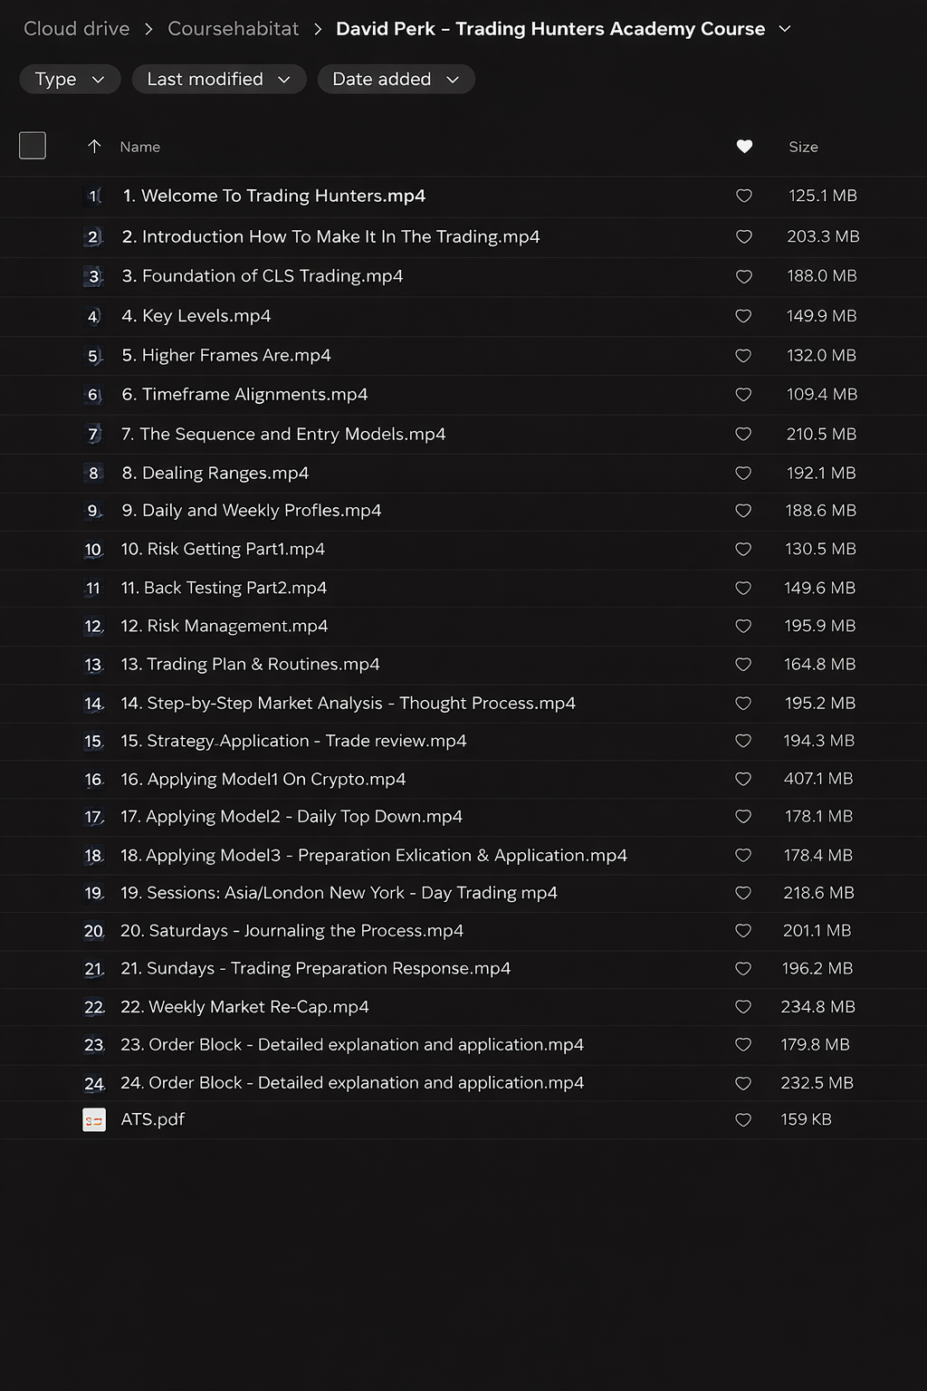Click video icon for Welcome To Trading Hunters

93,197
